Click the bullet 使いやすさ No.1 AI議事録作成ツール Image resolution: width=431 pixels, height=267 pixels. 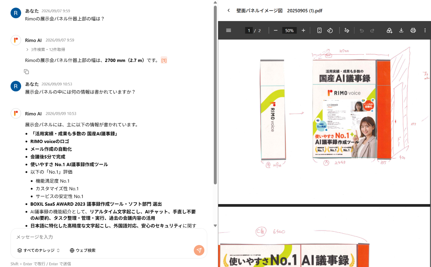click(69, 164)
